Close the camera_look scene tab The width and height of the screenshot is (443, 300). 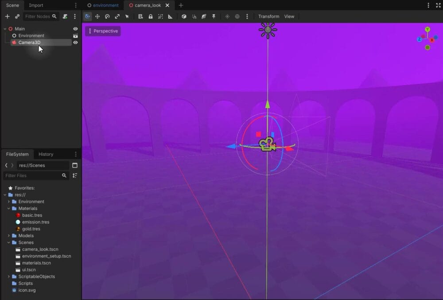point(167,5)
